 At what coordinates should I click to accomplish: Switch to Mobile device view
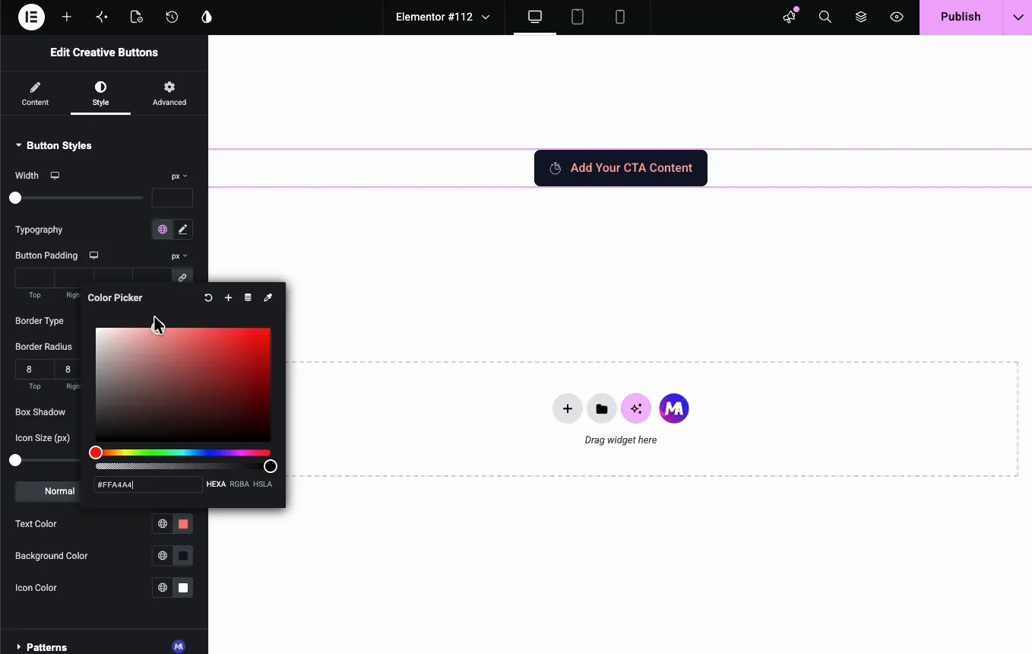(620, 17)
